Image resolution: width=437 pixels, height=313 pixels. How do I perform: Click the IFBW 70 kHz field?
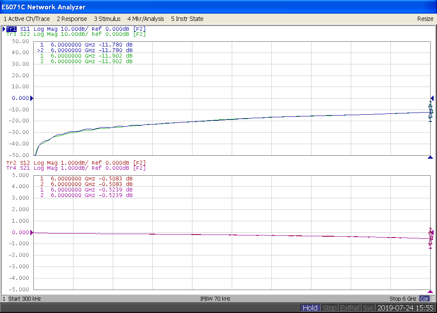coord(215,299)
